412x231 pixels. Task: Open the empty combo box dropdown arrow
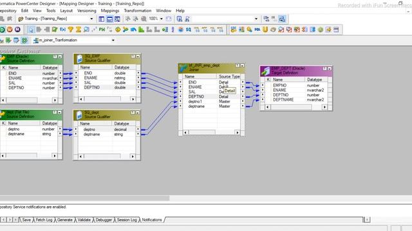256,19
